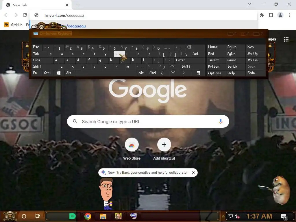Open File Explorer from the taskbar
Viewport: 296px width, 222px height.
pyautogui.click(x=103, y=216)
